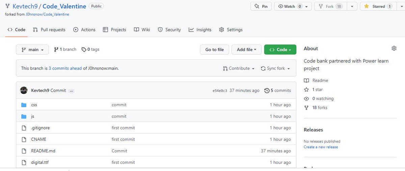The image size is (405, 171).
Task: Click the js folder icon
Action: (24, 116)
